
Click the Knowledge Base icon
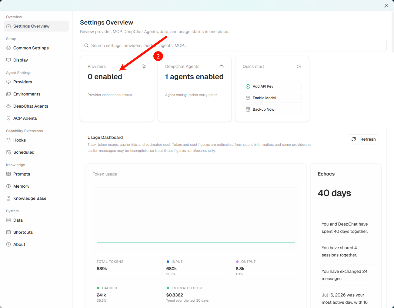[8, 198]
